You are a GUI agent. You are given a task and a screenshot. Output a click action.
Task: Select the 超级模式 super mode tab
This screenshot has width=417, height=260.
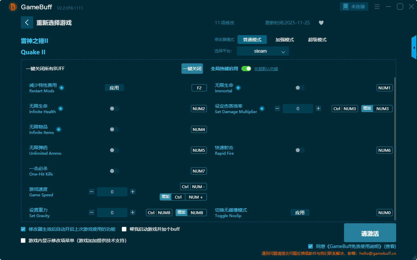[x=317, y=40]
